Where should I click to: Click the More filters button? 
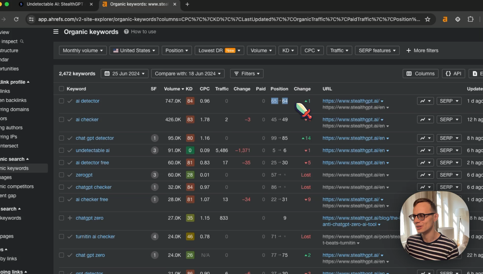[x=422, y=50]
